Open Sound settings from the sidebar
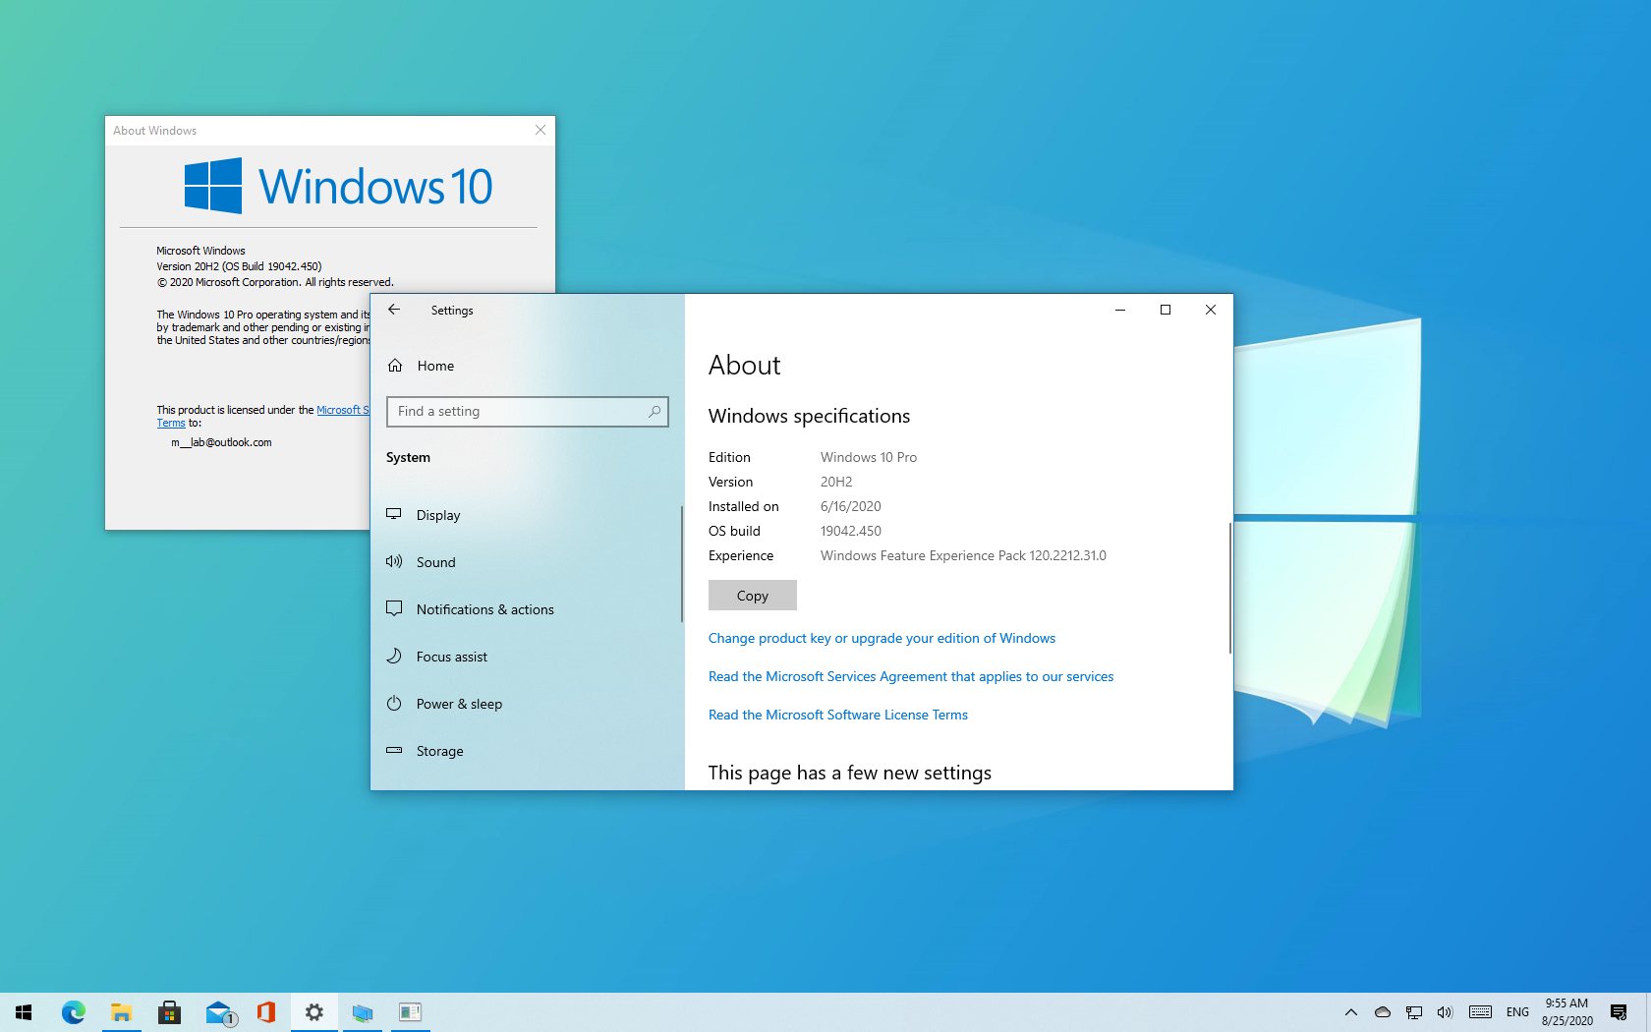Viewport: 1651px width, 1032px height. (436, 561)
